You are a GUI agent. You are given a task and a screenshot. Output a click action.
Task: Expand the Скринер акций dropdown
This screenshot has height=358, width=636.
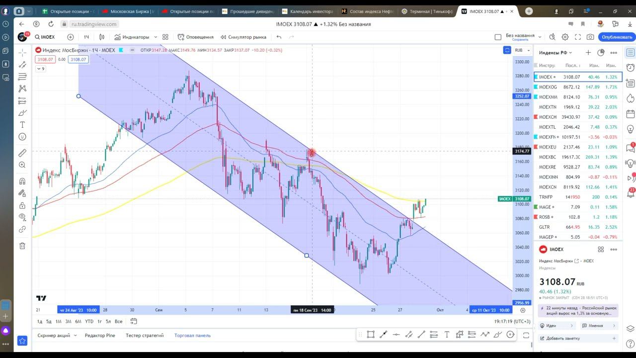click(x=57, y=335)
